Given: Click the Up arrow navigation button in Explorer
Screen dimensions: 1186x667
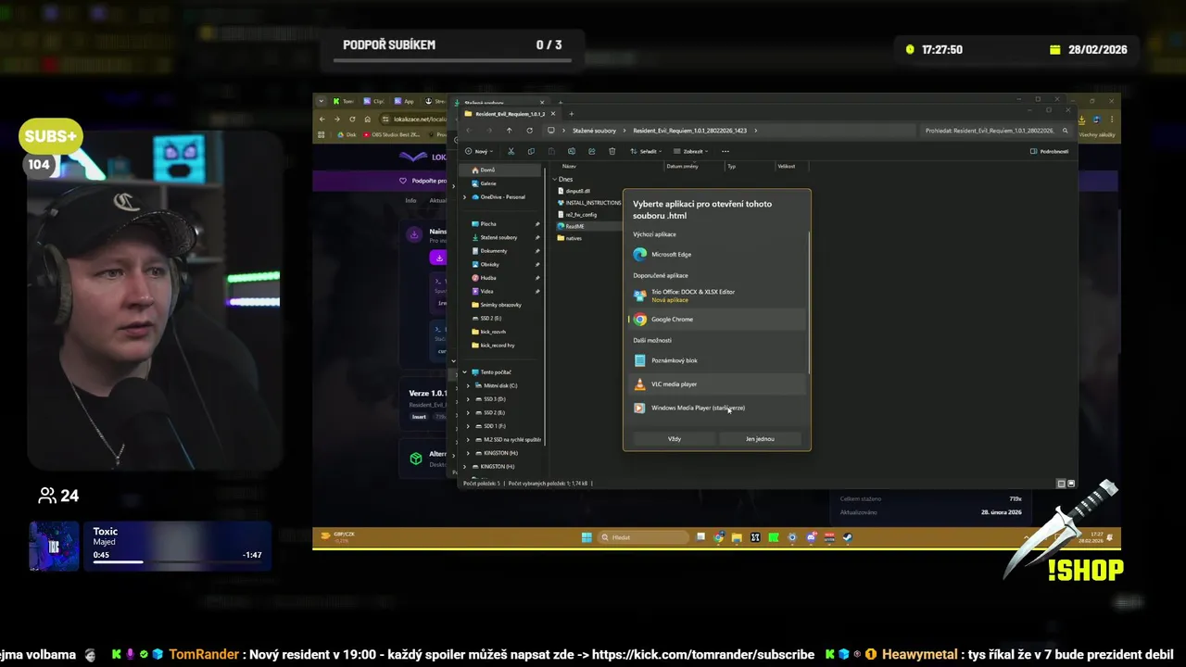Looking at the screenshot, I should click(x=509, y=131).
